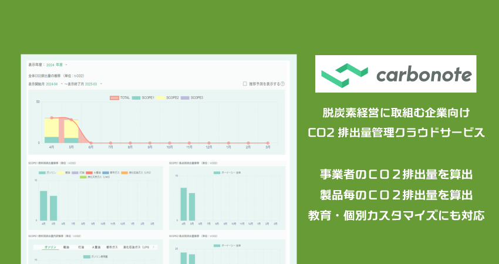
Task: Click the 5月 data point on TOTAL line
Action: [71, 120]
